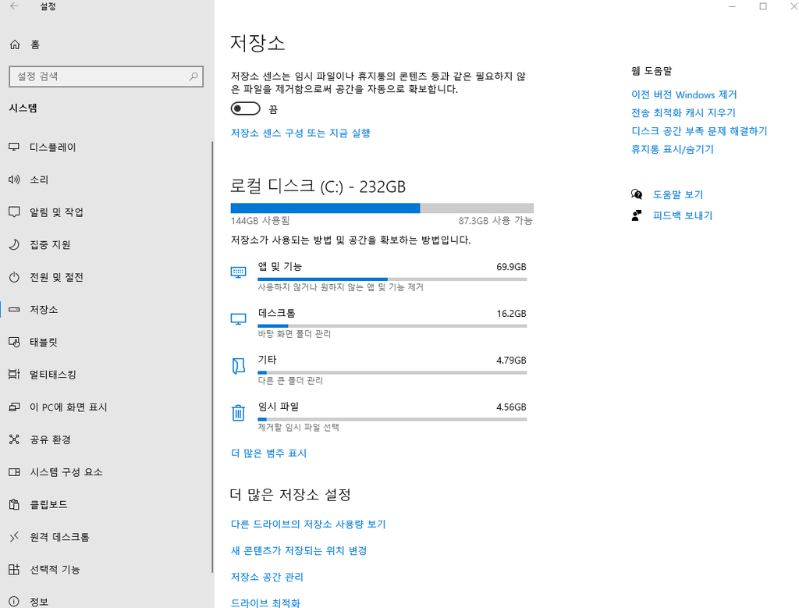Click the 데스크톱 16.2GB usage bar
The image size is (799, 608).
click(x=392, y=326)
